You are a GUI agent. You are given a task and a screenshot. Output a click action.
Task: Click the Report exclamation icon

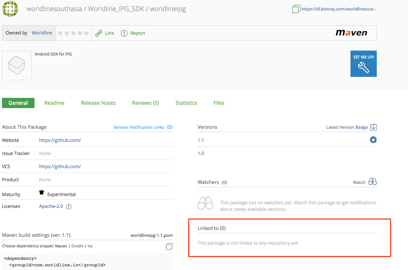pyautogui.click(x=124, y=33)
